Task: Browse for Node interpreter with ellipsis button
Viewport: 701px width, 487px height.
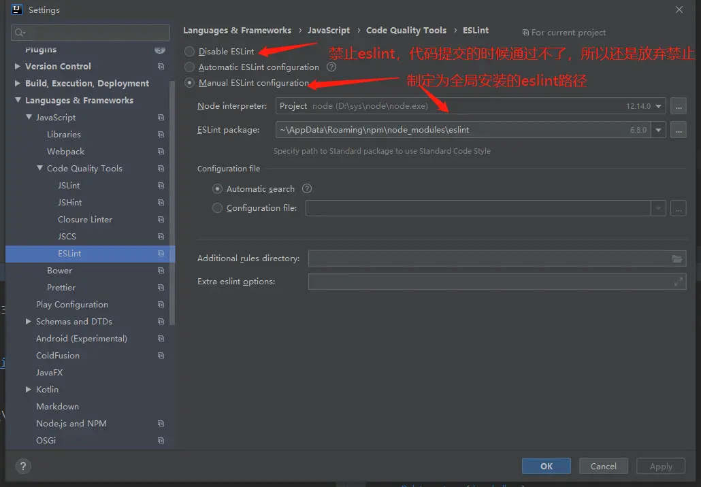Action: point(678,106)
